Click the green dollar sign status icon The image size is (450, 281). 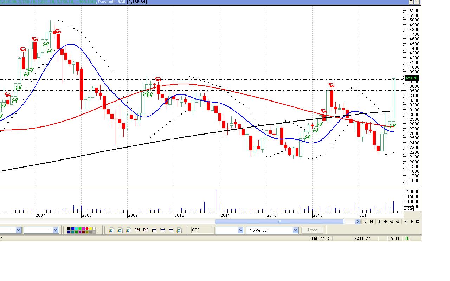(407, 238)
